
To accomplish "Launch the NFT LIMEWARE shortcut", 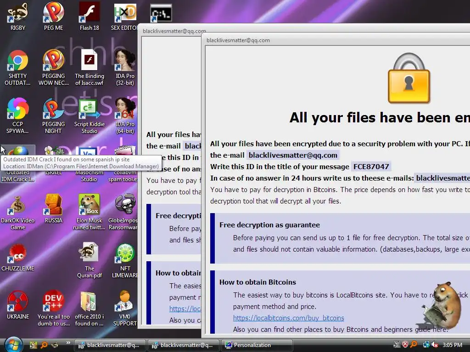I will (125, 260).
